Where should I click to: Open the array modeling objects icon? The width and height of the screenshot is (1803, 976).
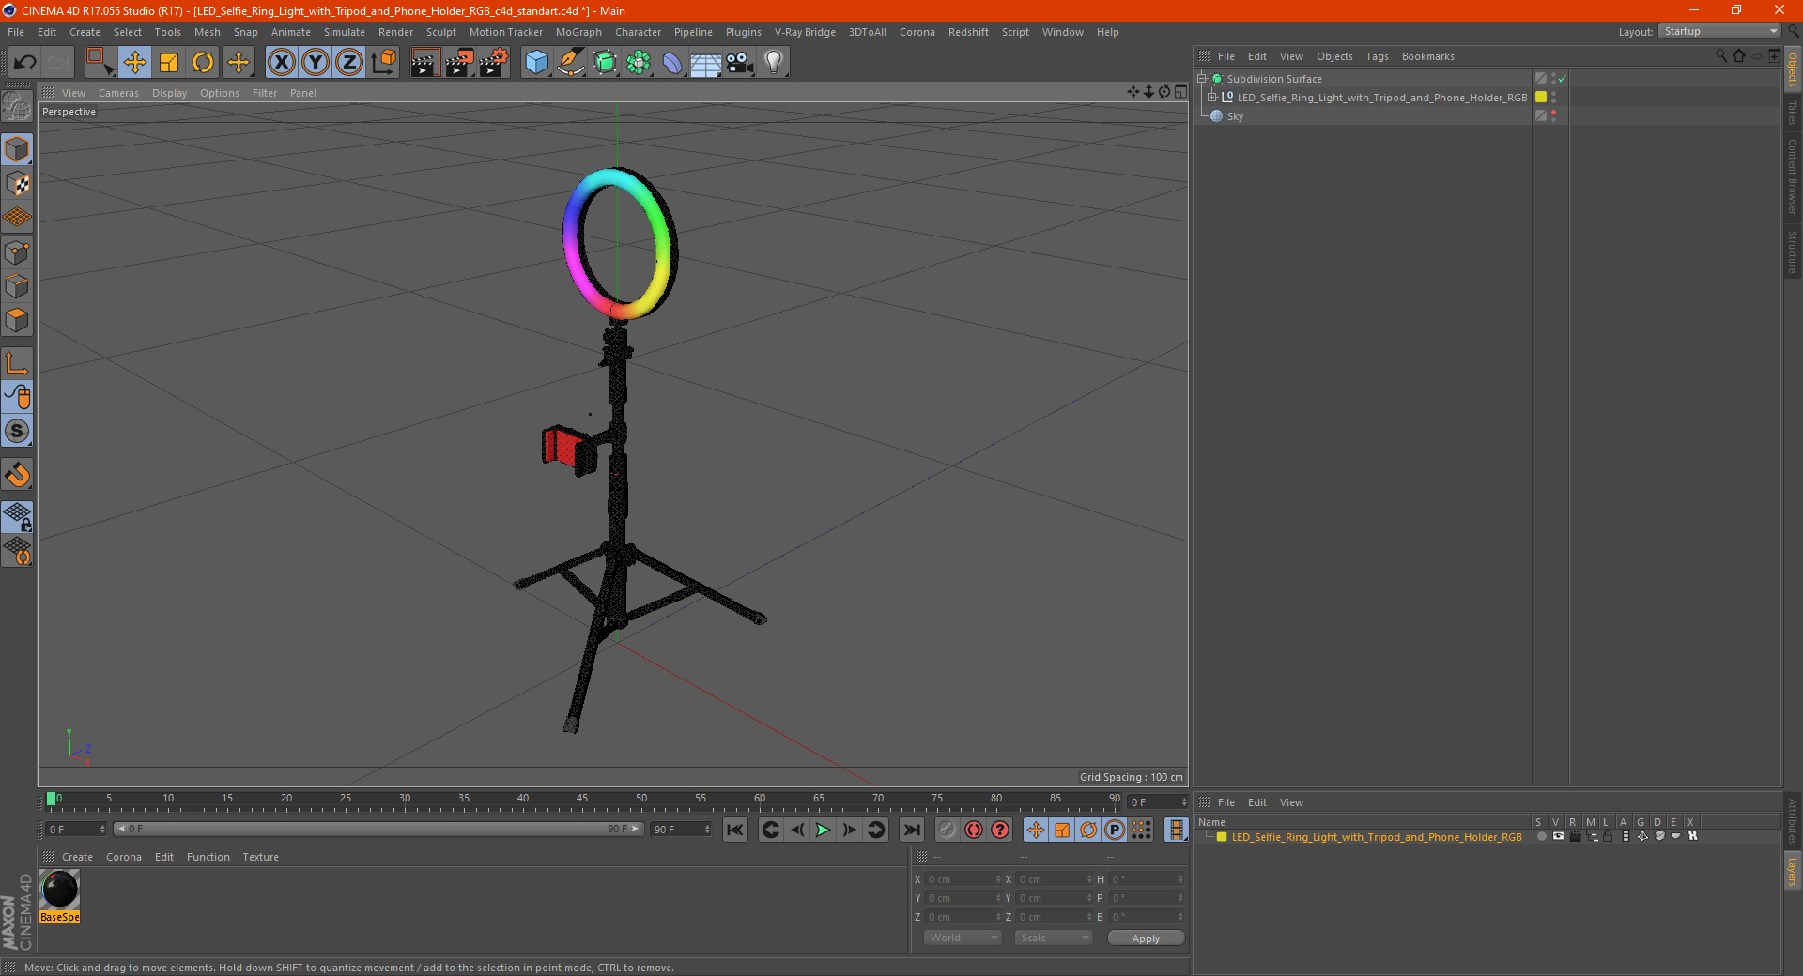[639, 63]
